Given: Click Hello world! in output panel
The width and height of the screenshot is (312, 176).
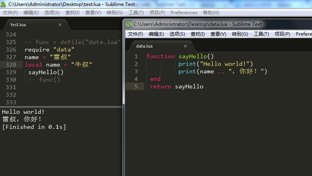Looking at the screenshot, I should pos(23,112).
